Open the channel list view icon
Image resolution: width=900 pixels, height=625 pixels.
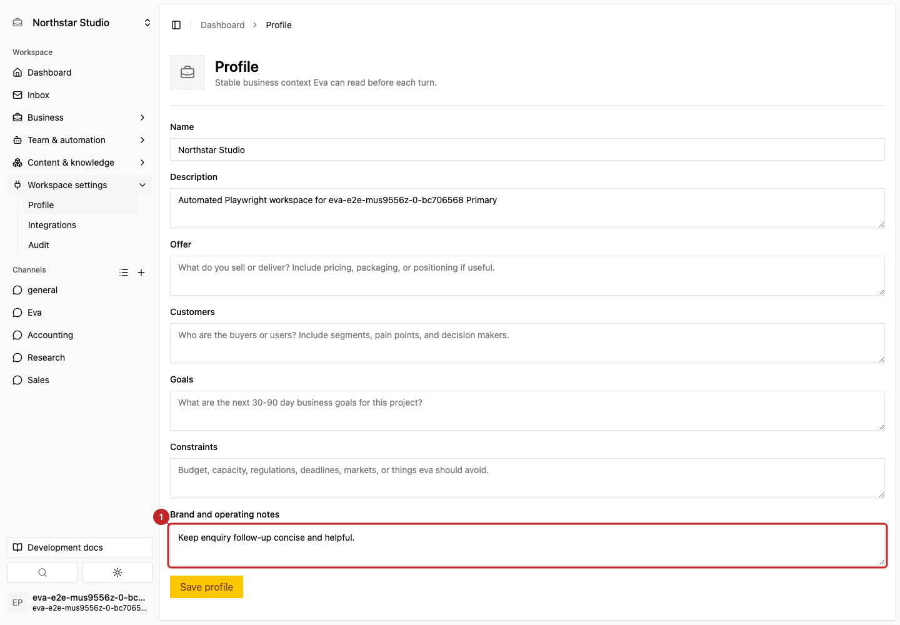tap(124, 272)
